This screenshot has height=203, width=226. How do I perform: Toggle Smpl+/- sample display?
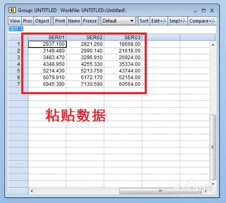[178, 21]
